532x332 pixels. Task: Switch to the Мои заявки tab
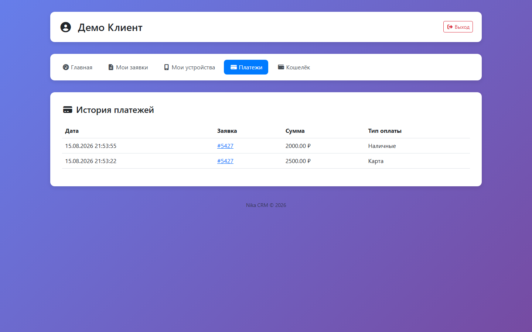128,67
